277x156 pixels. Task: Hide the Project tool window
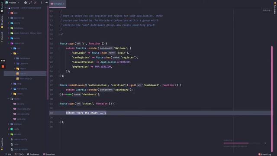pos(46,3)
